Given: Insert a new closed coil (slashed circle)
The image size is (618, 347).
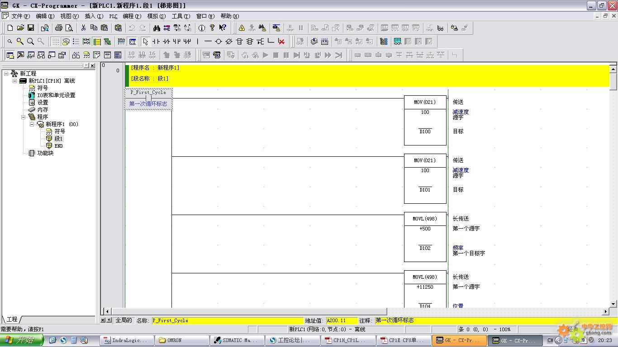Looking at the screenshot, I should tap(229, 42).
